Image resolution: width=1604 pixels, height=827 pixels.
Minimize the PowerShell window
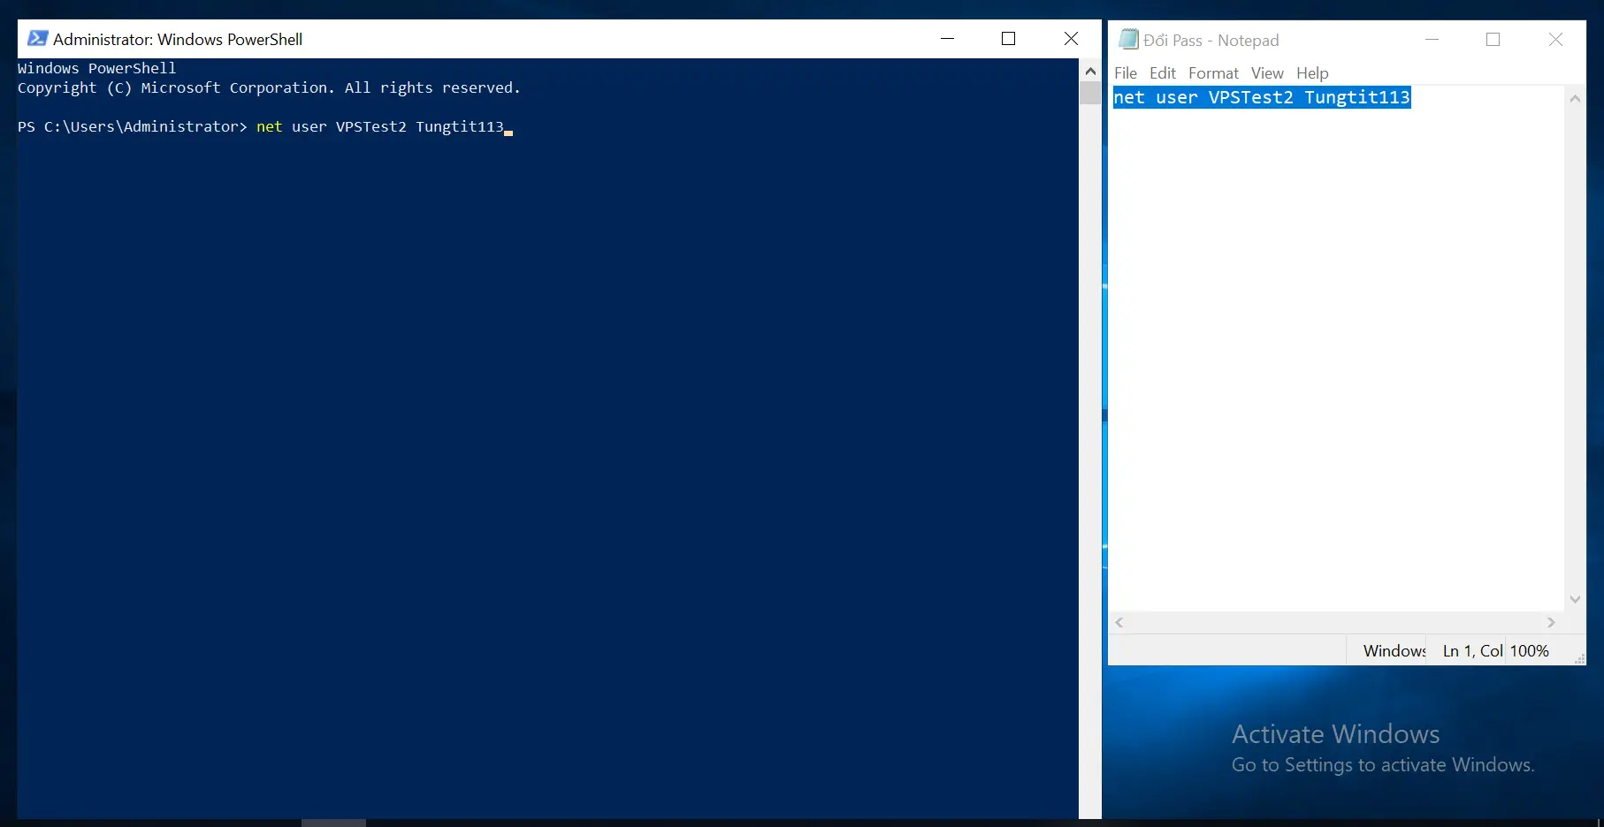click(947, 39)
